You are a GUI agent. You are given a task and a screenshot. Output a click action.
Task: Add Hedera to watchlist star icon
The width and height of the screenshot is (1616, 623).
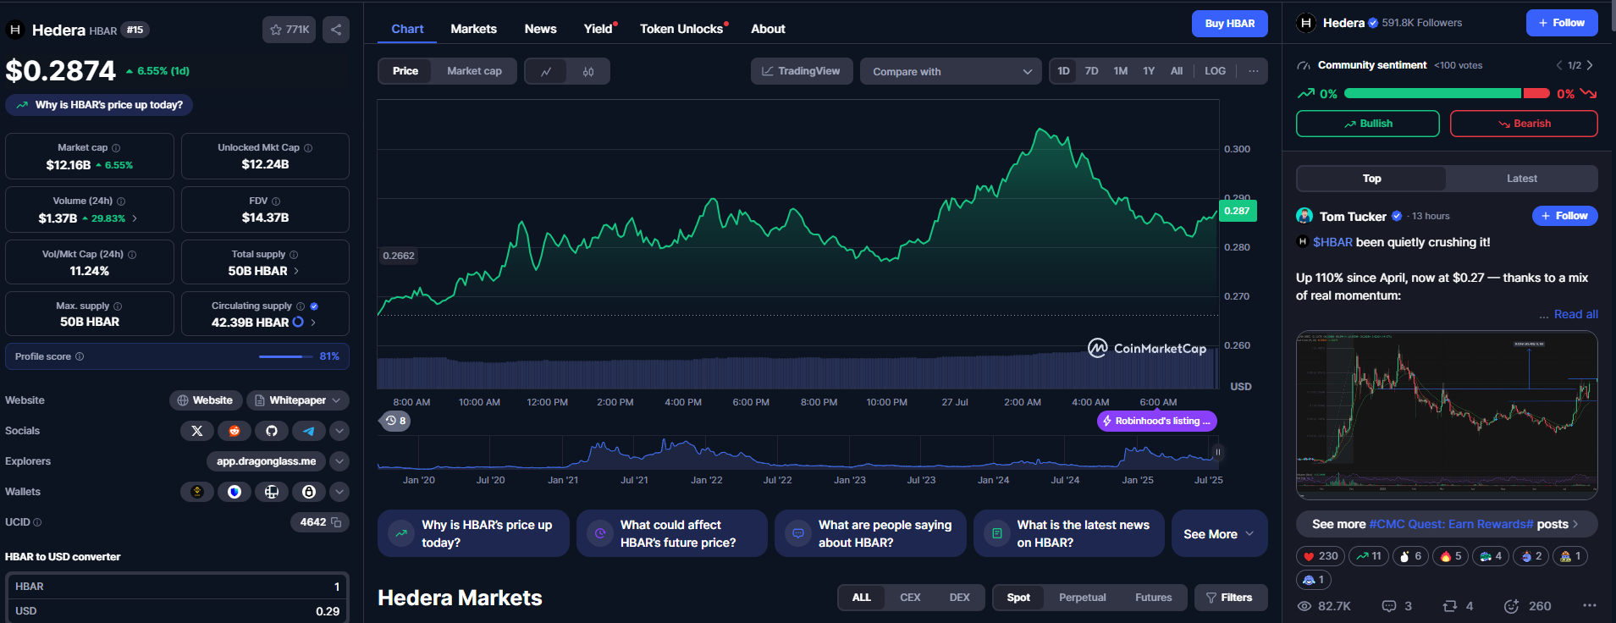coord(276,30)
